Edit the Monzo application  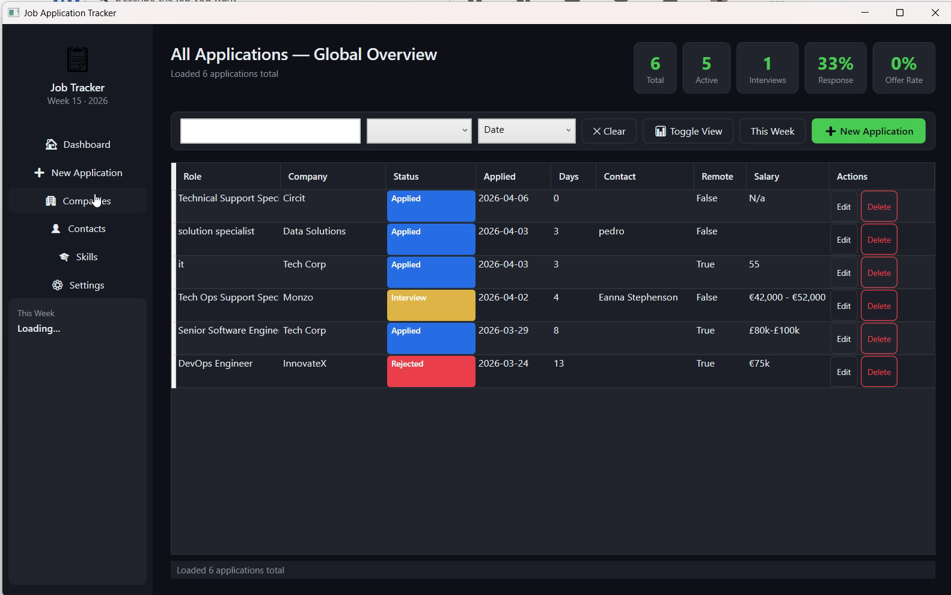click(843, 306)
